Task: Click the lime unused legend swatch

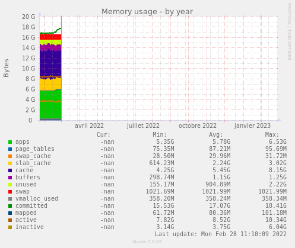Action: (x=10, y=185)
